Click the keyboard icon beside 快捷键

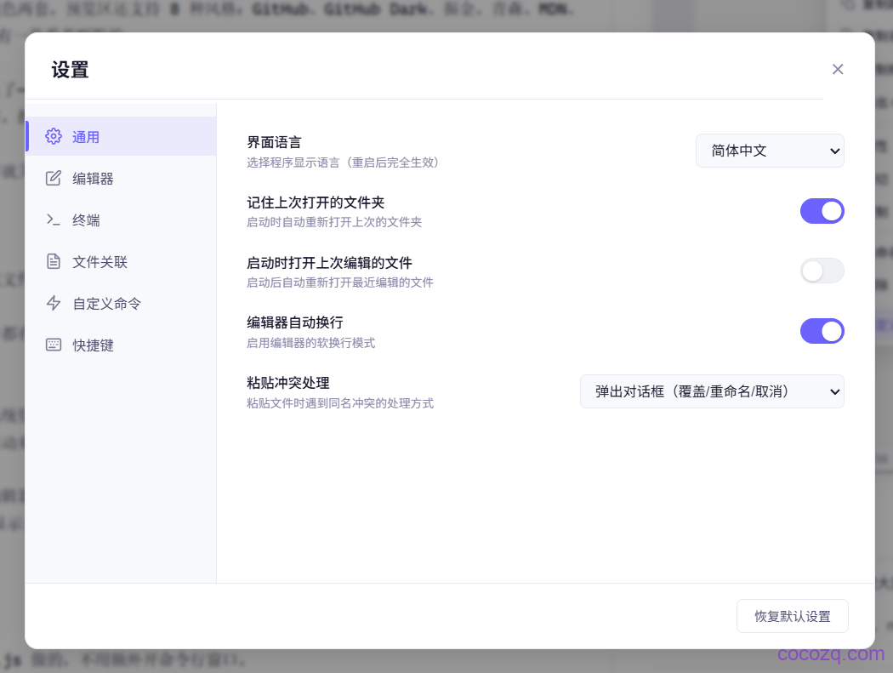tap(54, 345)
